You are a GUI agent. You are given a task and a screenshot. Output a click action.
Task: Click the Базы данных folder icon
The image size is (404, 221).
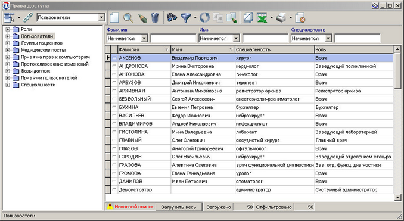[16, 71]
